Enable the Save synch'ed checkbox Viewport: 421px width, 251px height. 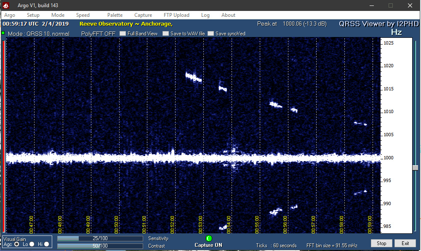pyautogui.click(x=211, y=34)
